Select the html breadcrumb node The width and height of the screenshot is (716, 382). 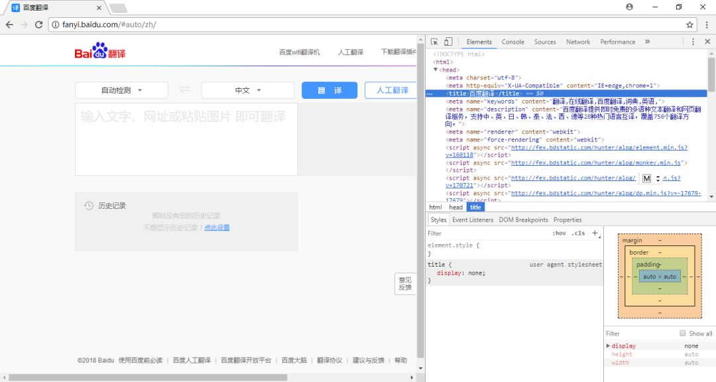pyautogui.click(x=435, y=207)
